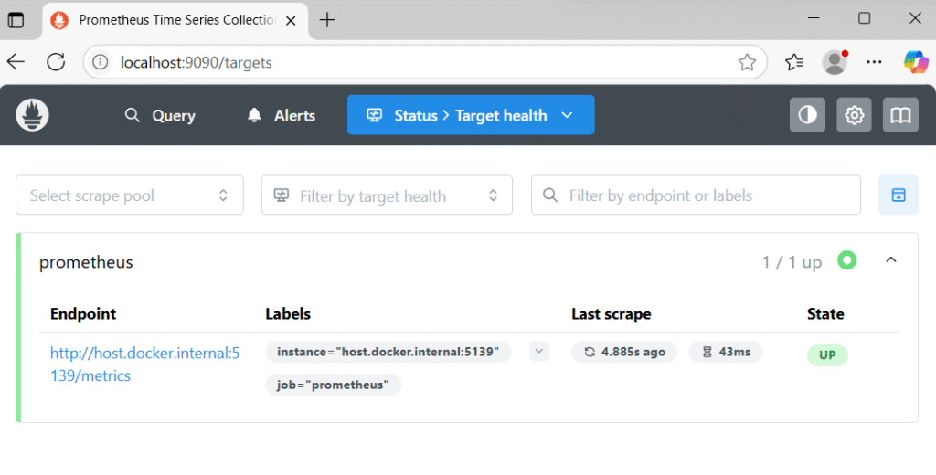The image size is (936, 475).
Task: Expand the labels chevron for the target
Action: 539,352
